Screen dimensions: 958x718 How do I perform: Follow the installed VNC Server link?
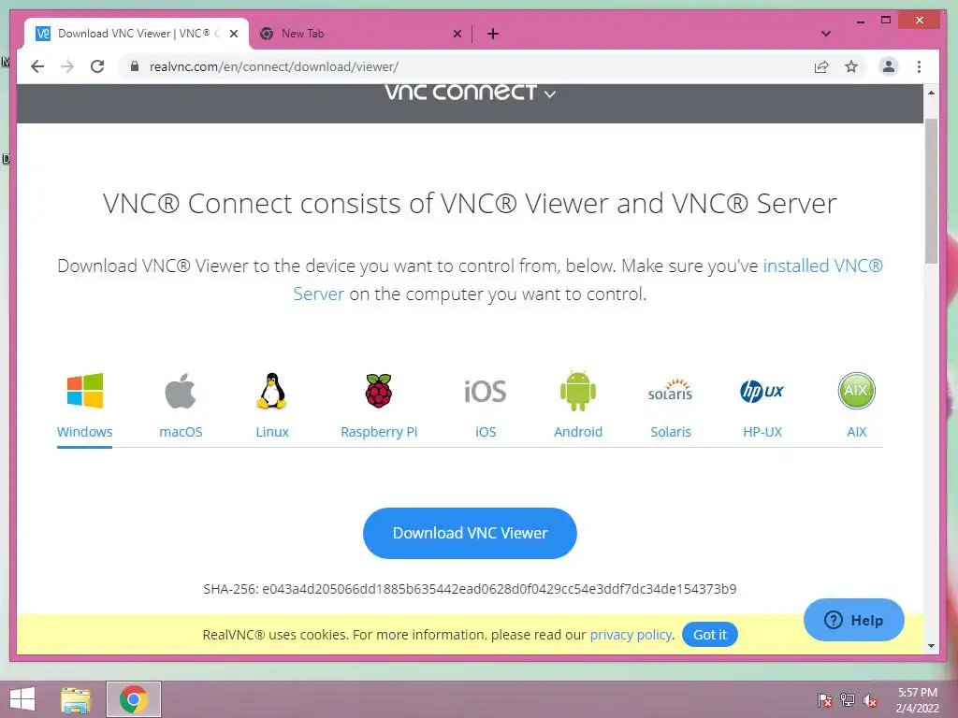[x=822, y=266]
